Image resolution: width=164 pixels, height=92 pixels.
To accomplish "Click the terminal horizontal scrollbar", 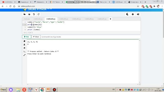I will (83, 84).
